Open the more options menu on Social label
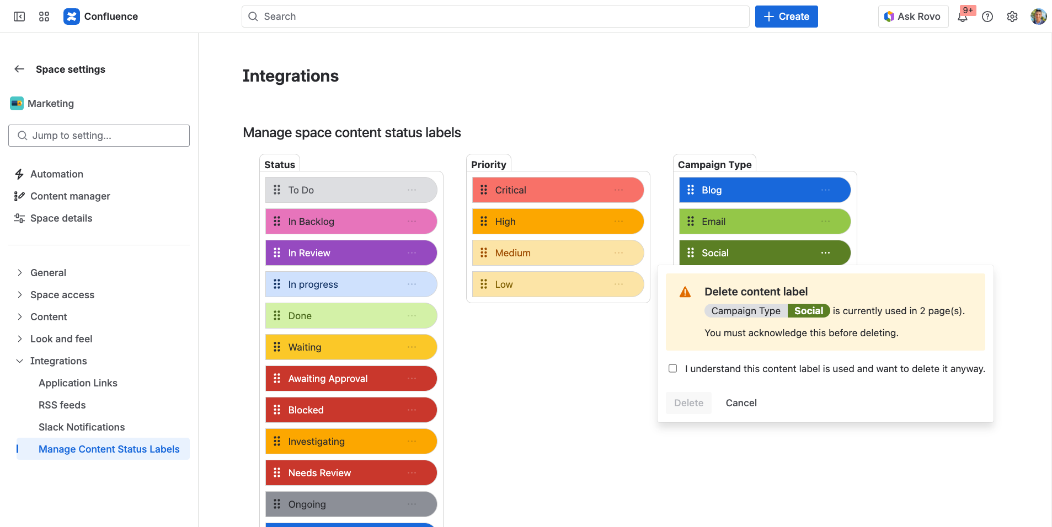Image resolution: width=1052 pixels, height=527 pixels. click(x=825, y=253)
